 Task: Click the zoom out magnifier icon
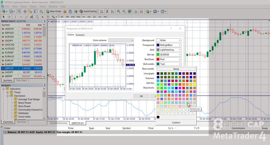(x=124, y=12)
